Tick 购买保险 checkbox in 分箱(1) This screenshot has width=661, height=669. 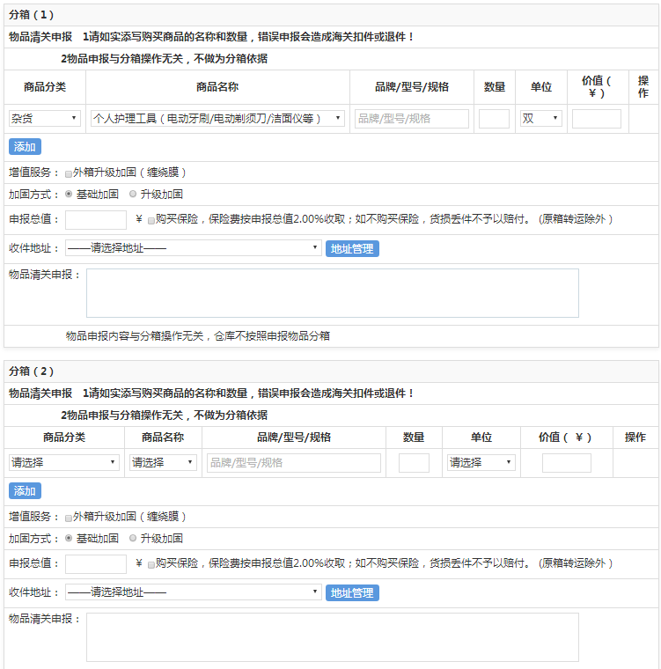click(x=151, y=220)
